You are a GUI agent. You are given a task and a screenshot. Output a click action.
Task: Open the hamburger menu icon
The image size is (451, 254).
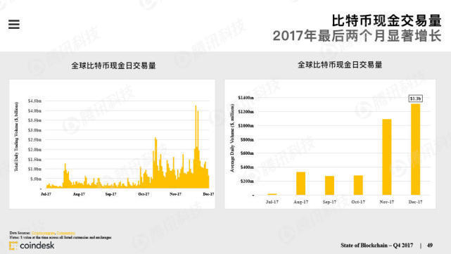(x=14, y=24)
